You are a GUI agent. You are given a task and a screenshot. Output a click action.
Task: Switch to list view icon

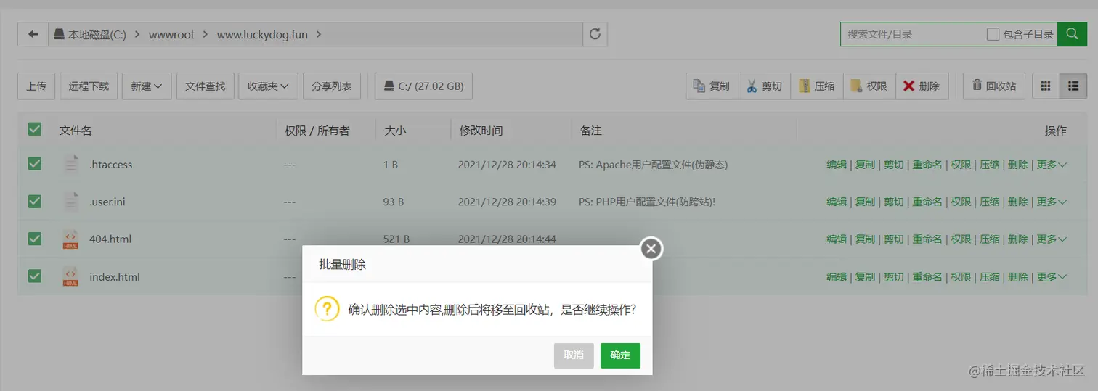click(x=1073, y=86)
